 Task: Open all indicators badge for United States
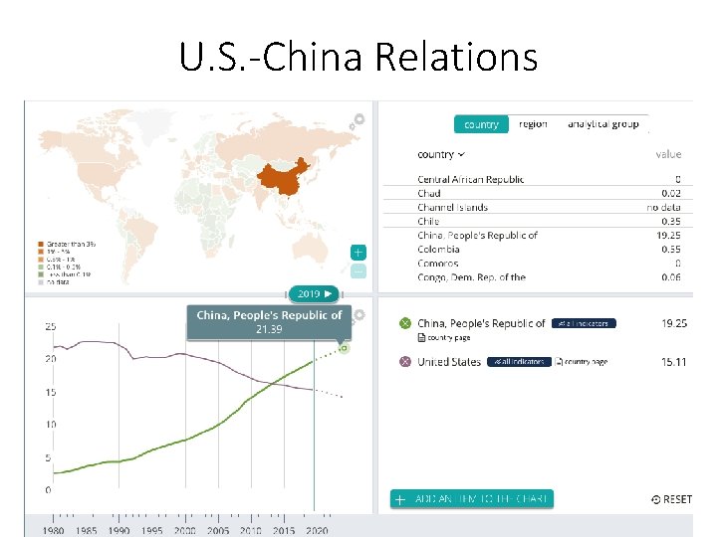(x=519, y=362)
